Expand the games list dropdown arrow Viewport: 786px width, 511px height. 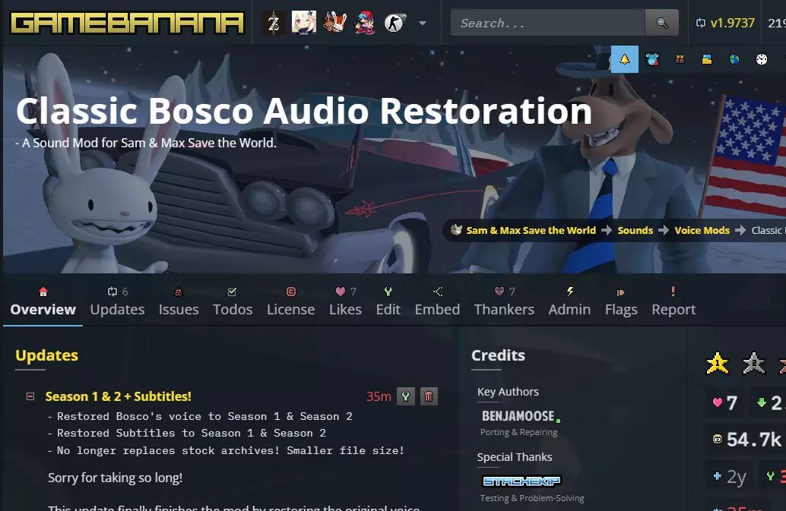coord(423,23)
